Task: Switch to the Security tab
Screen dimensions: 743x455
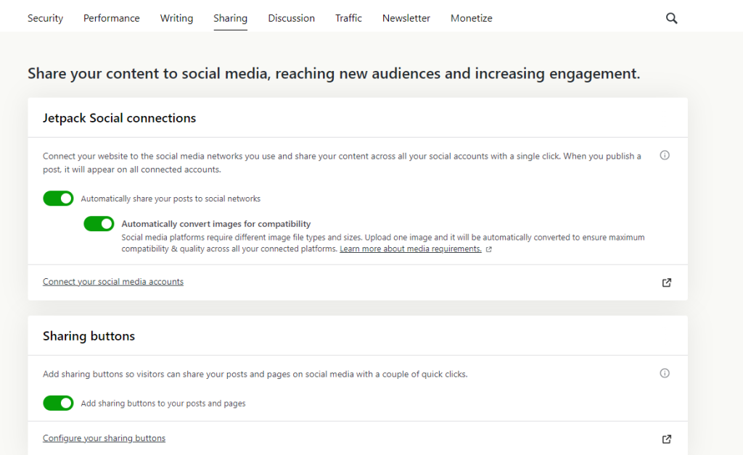Action: (x=45, y=18)
